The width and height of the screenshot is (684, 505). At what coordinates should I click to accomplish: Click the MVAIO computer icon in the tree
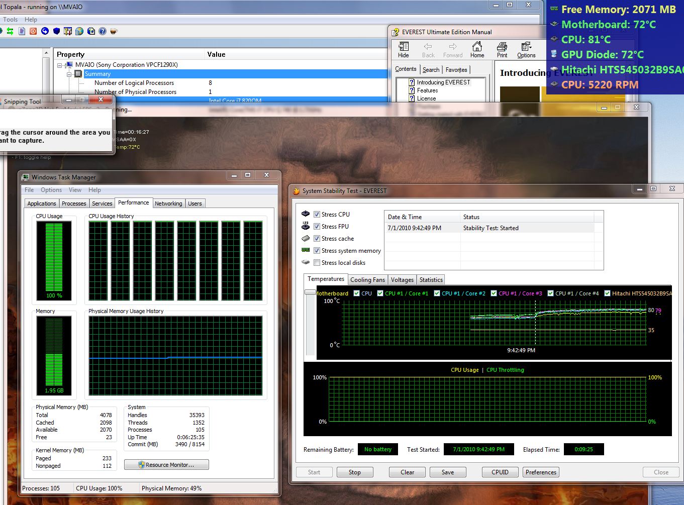pos(69,65)
